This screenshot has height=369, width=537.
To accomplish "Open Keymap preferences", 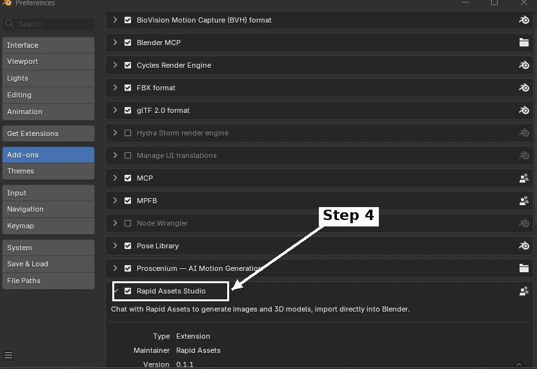I will 48,226.
